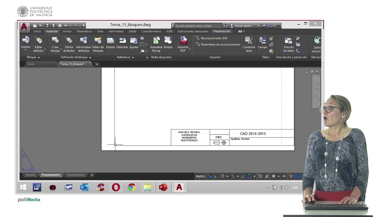Switch to the Anotar ribbon tab

tap(67, 31)
